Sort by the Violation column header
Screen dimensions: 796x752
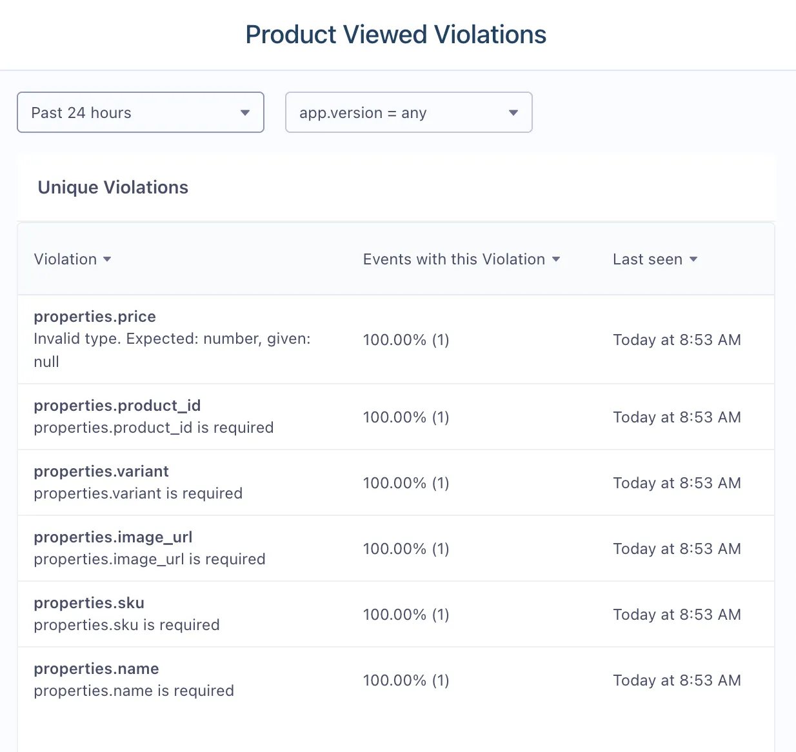point(72,259)
